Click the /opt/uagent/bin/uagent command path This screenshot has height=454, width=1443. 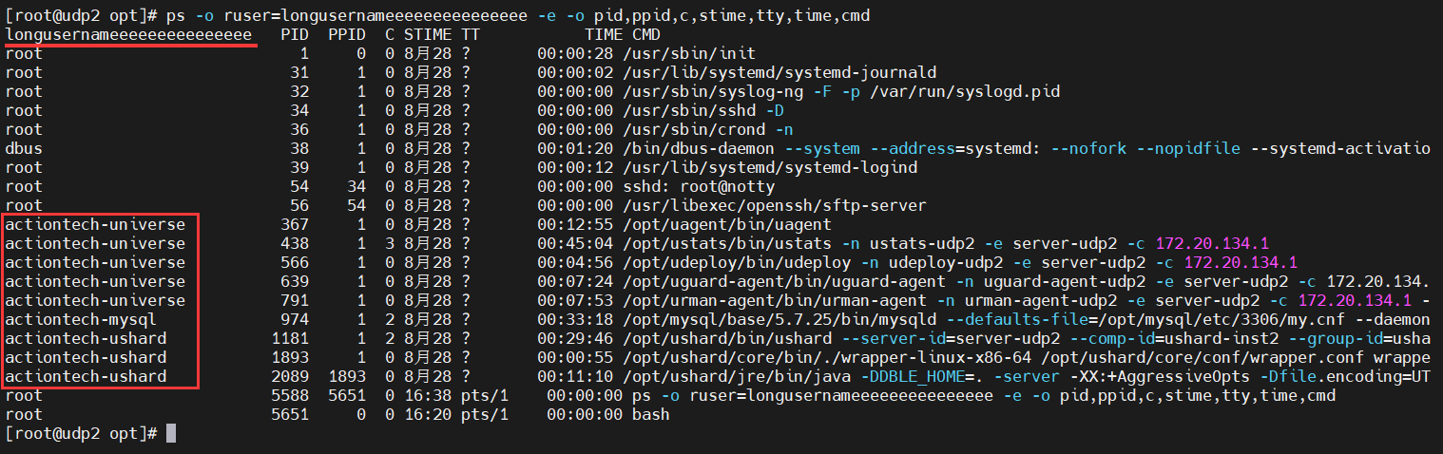[x=727, y=225]
